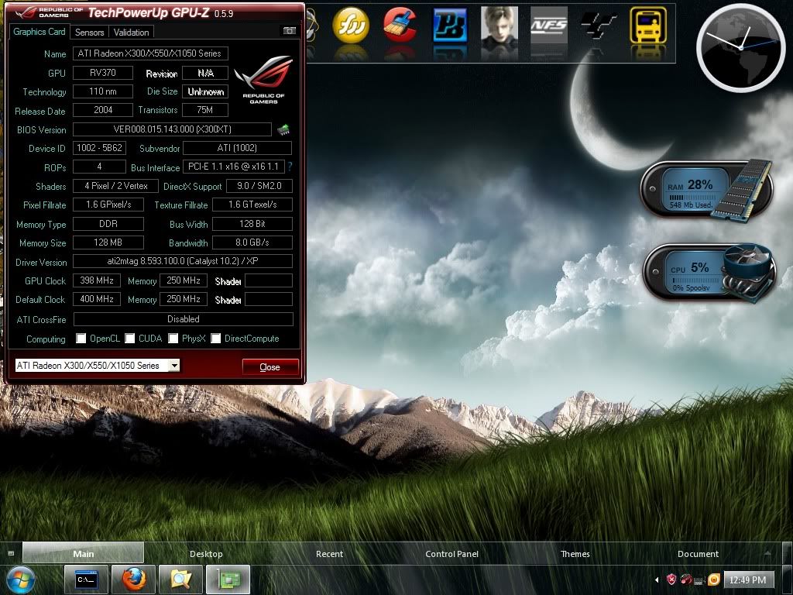Open the Validation tab

[131, 33]
